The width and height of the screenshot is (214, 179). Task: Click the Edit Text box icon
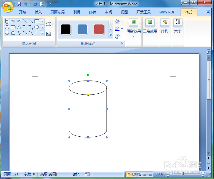point(48,34)
